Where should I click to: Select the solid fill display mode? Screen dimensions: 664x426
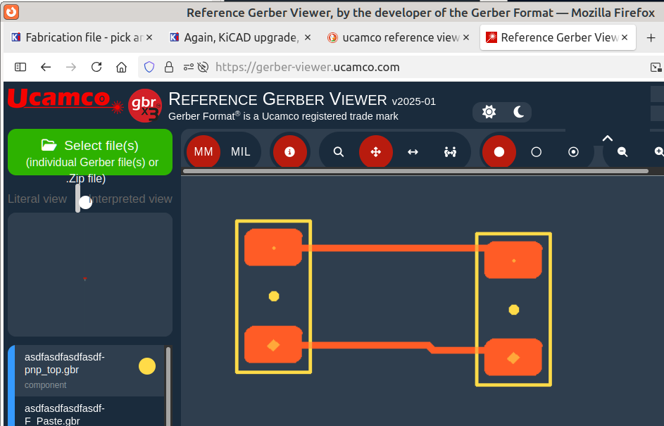point(499,151)
